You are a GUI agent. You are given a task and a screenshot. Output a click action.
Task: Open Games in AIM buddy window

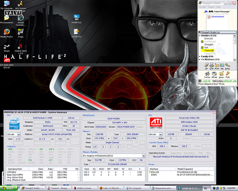pos(207,75)
